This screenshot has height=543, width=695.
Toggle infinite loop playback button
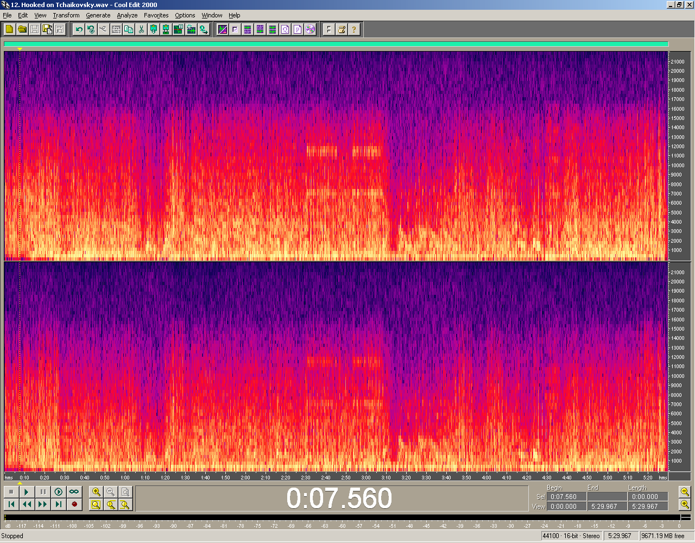74,492
